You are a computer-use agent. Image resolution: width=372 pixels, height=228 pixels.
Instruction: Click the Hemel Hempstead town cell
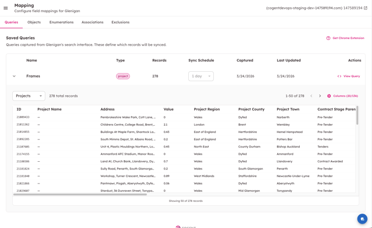tap(290, 132)
